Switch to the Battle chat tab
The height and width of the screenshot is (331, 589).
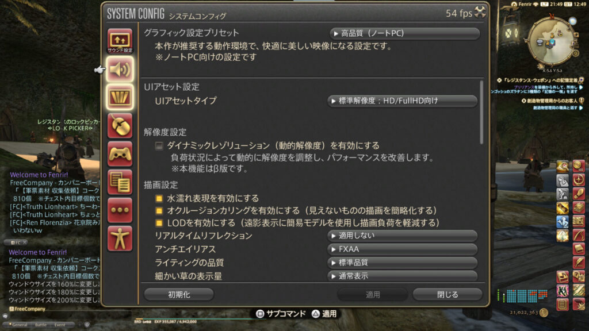41,325
